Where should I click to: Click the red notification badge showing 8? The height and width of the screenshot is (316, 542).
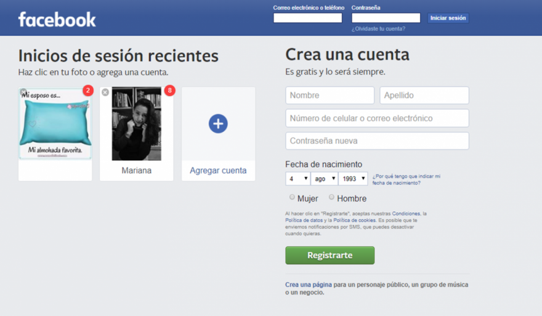click(170, 90)
